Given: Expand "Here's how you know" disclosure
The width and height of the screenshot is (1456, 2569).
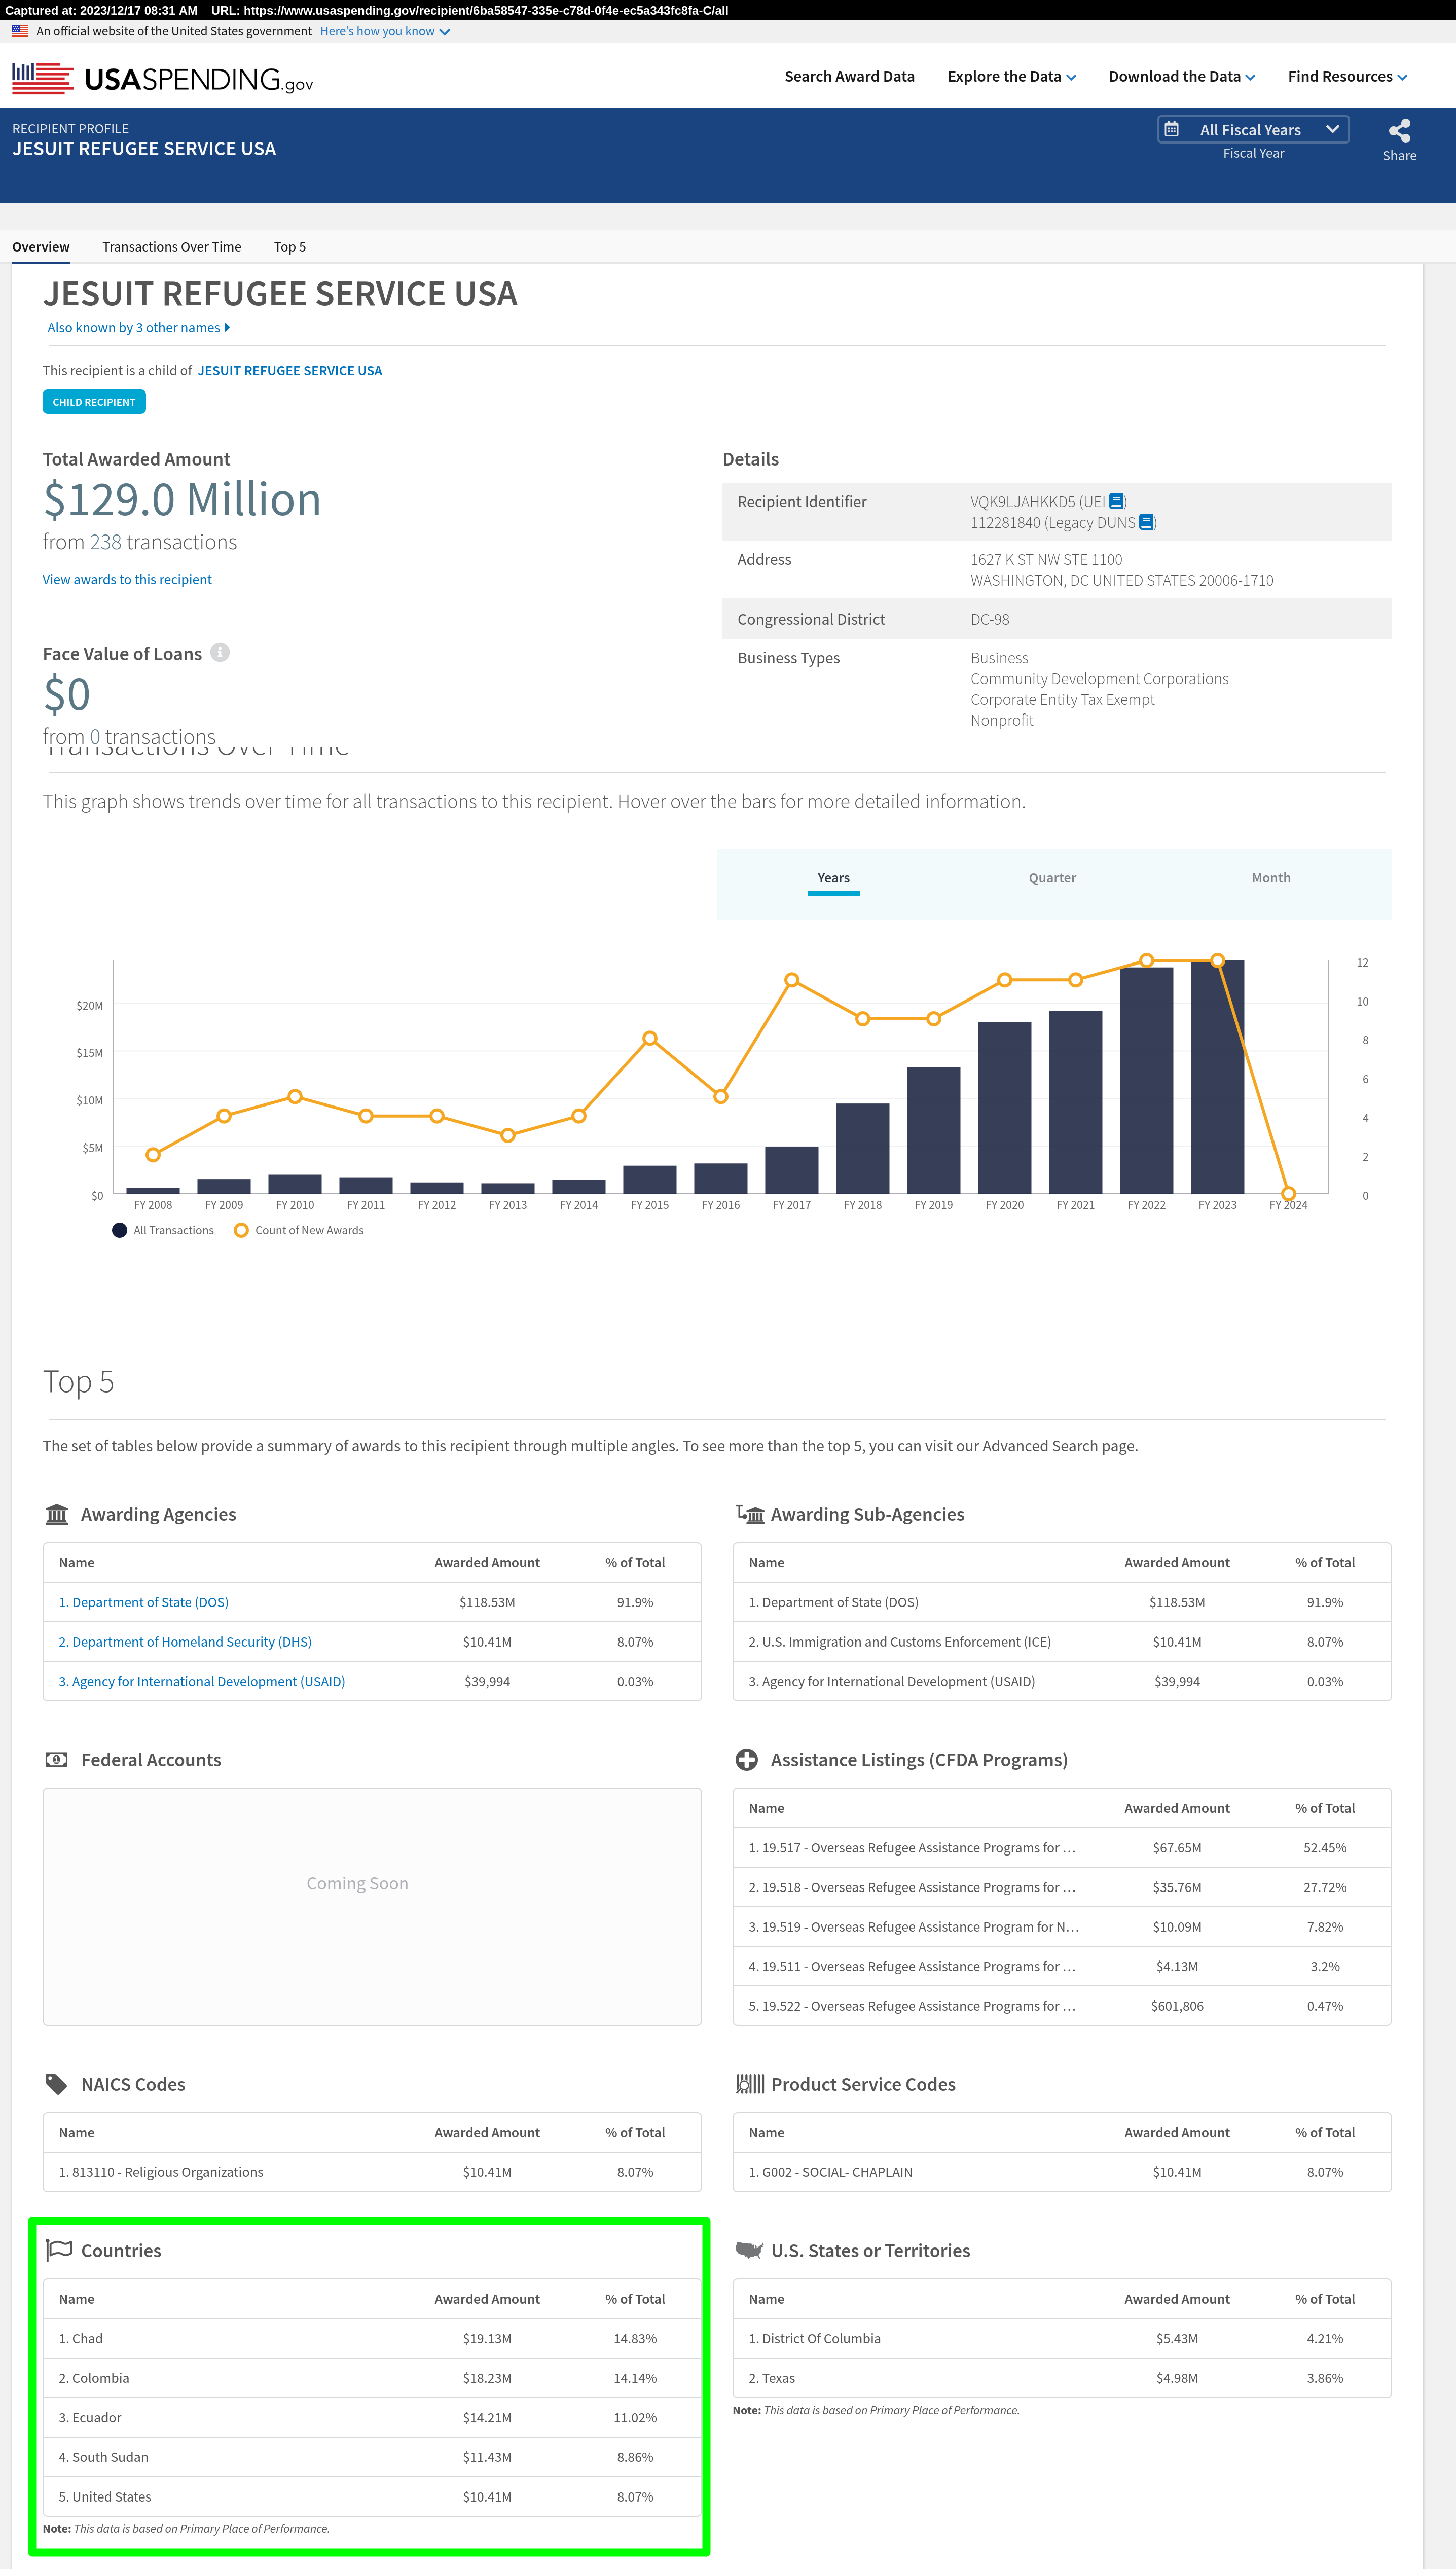Looking at the screenshot, I should tap(384, 31).
